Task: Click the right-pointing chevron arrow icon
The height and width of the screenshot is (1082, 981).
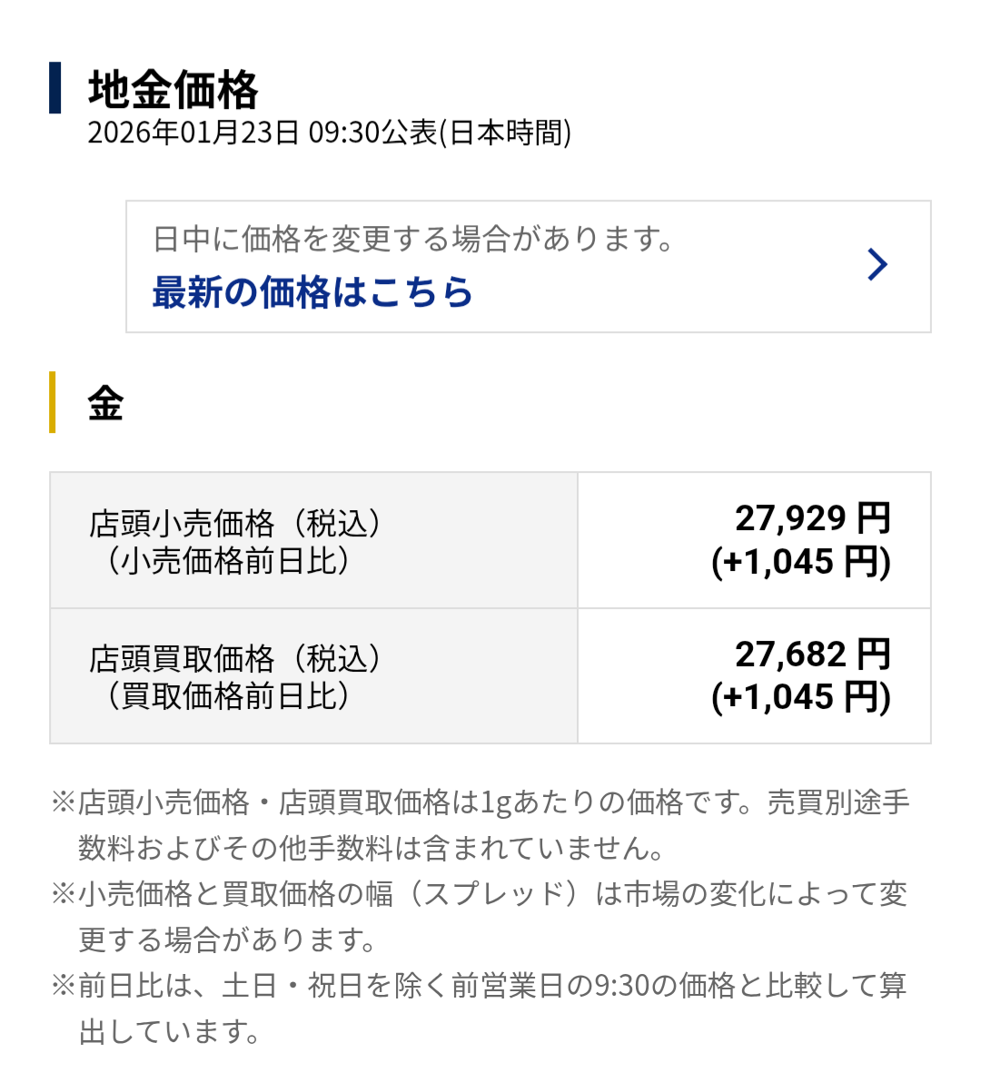Action: coord(877,264)
